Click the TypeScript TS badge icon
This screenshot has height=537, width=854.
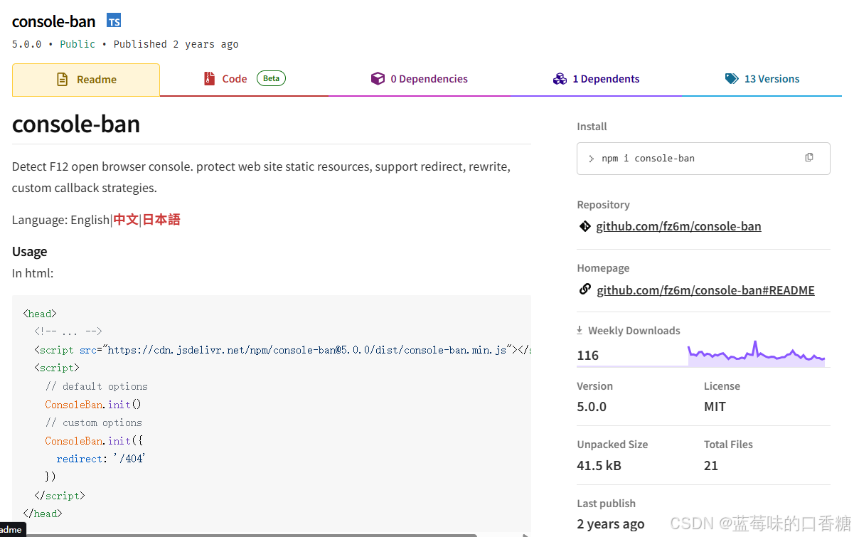point(114,21)
